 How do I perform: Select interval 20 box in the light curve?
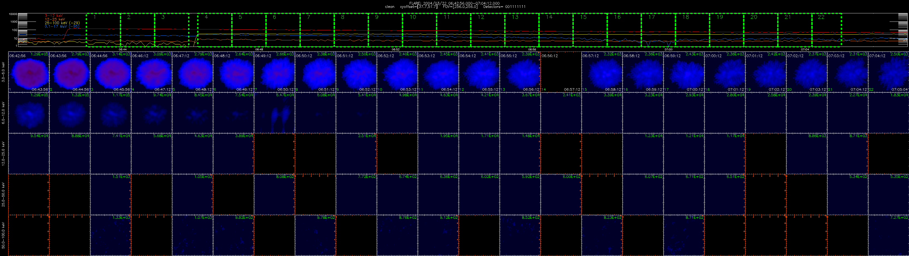[761, 30]
